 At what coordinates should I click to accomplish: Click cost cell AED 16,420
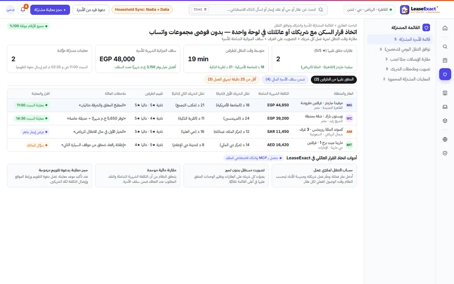278,145
